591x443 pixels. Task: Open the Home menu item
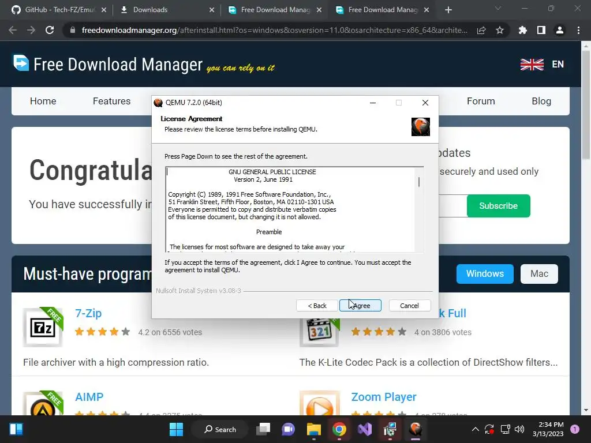pos(43,101)
